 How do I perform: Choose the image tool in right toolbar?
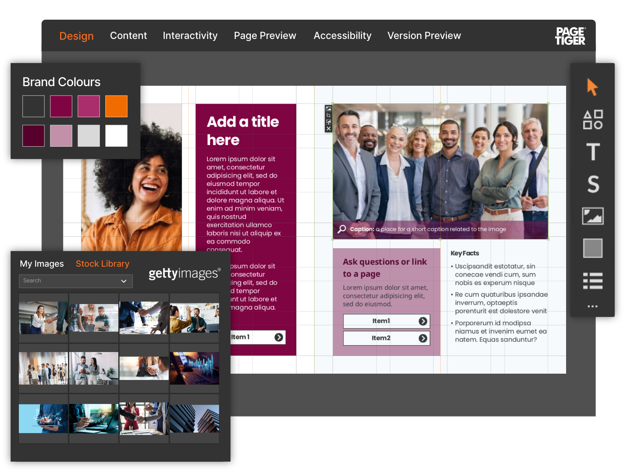[593, 216]
